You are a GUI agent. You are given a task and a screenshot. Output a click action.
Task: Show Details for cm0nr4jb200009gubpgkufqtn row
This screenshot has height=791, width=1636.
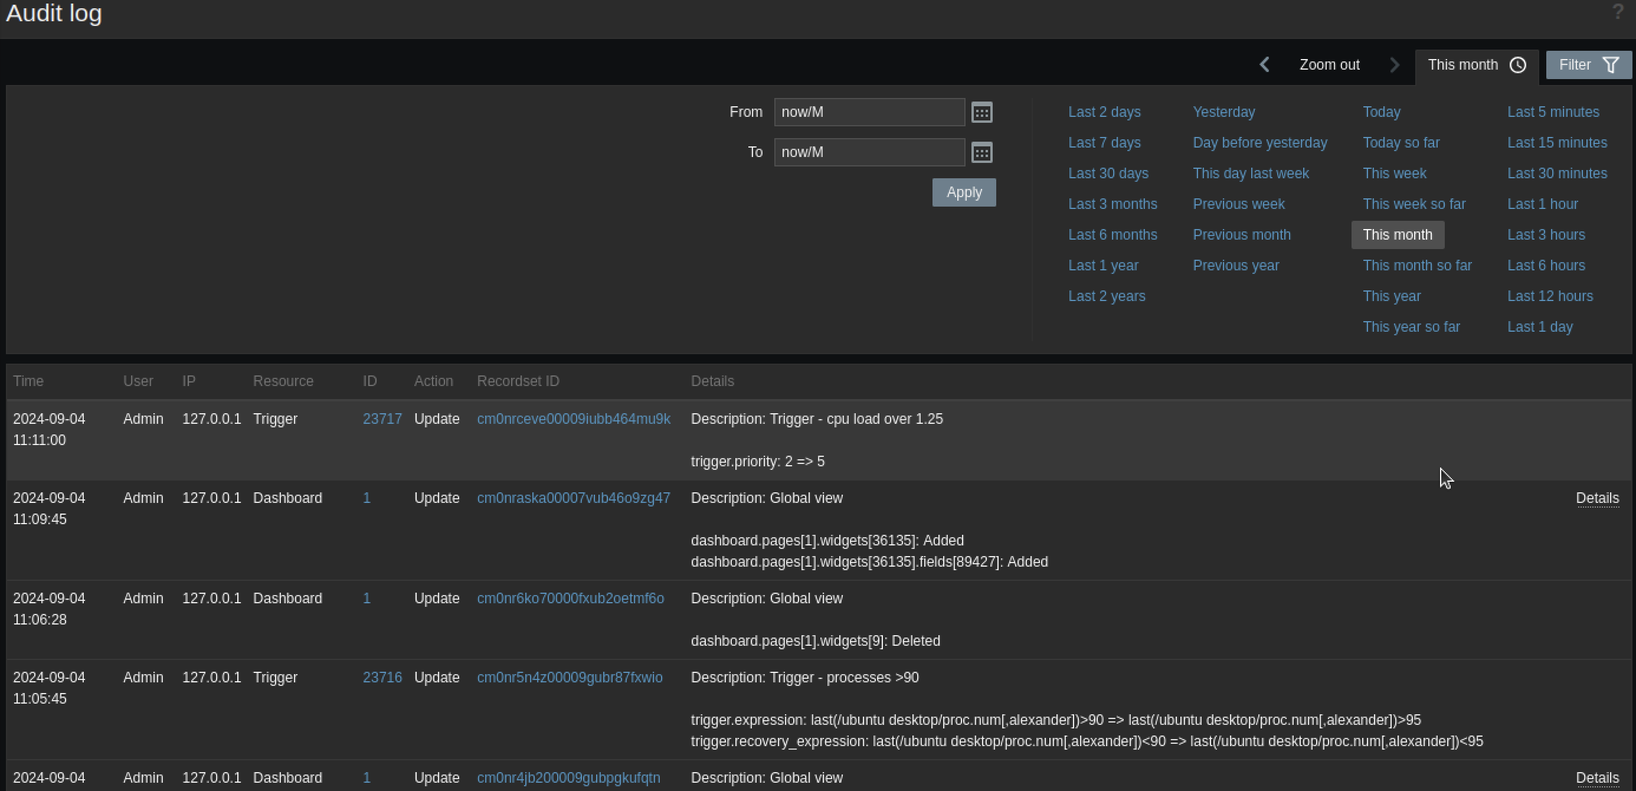click(x=1597, y=778)
